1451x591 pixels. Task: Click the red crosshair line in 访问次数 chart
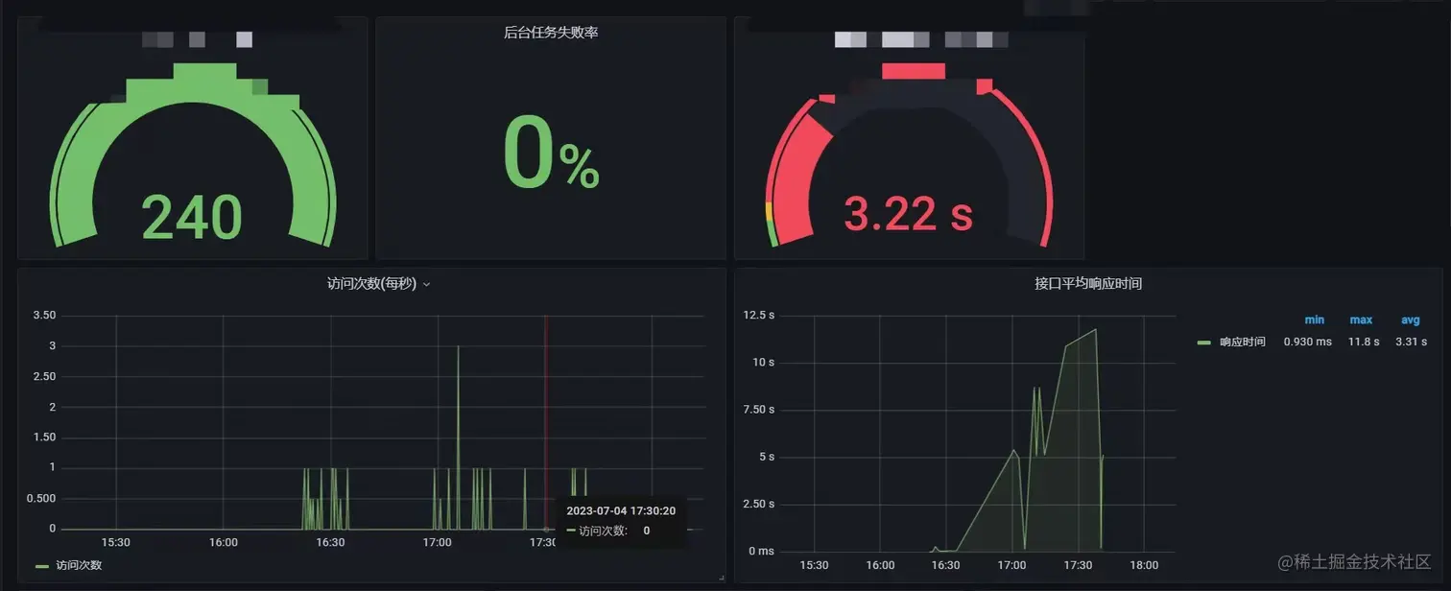tap(545, 422)
